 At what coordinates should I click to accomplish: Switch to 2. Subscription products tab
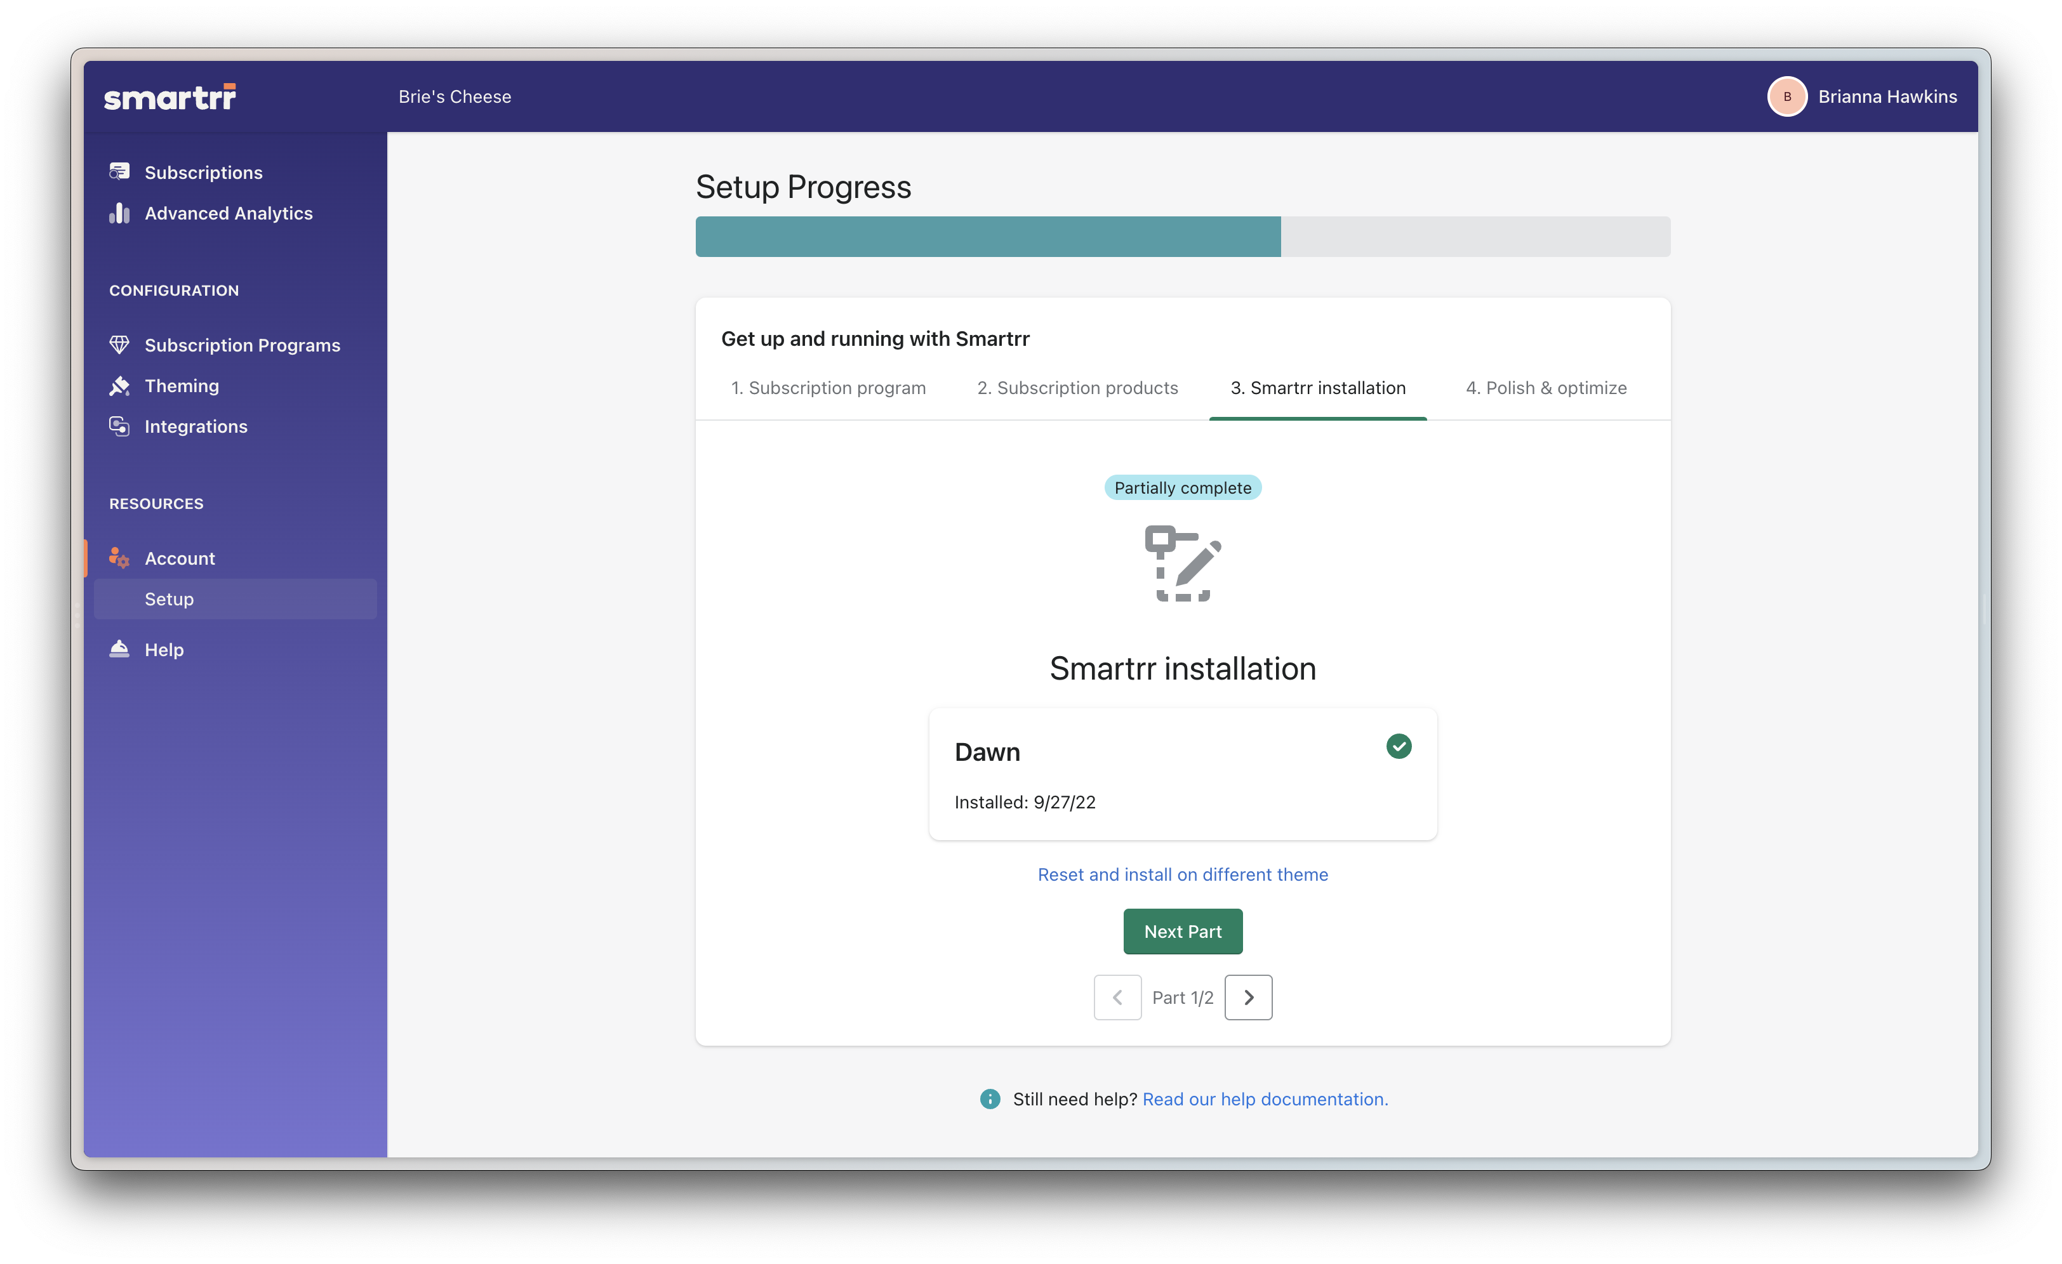point(1078,387)
